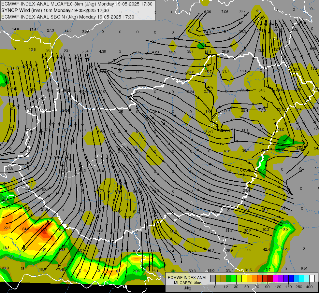Click the gray swatch in the MLCAPE legend

coord(213,278)
